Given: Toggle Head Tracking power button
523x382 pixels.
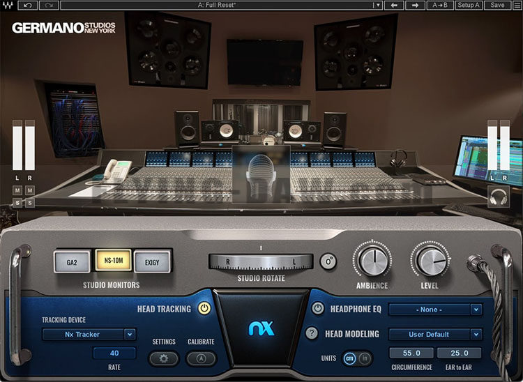Looking at the screenshot, I should click(204, 308).
